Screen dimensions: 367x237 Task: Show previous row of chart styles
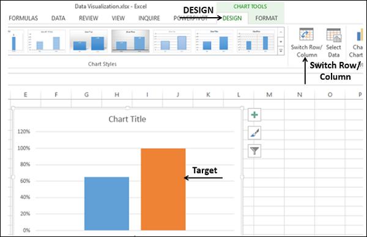pos(281,32)
